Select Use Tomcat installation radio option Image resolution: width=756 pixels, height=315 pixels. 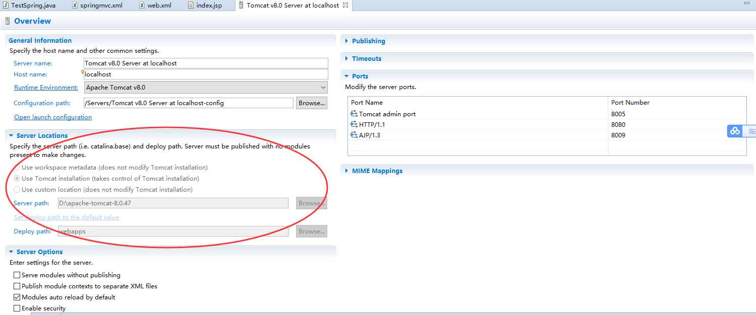[17, 179]
